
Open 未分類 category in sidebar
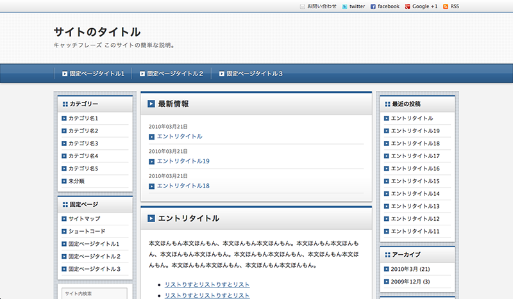pyautogui.click(x=76, y=181)
